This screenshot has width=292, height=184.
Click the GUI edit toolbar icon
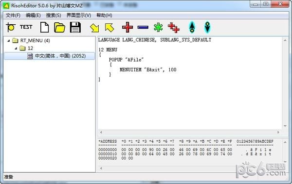(x=11, y=27)
